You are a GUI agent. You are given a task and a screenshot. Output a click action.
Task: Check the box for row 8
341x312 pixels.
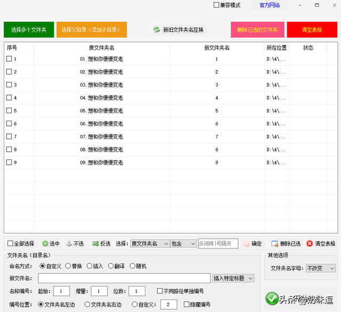click(9, 149)
